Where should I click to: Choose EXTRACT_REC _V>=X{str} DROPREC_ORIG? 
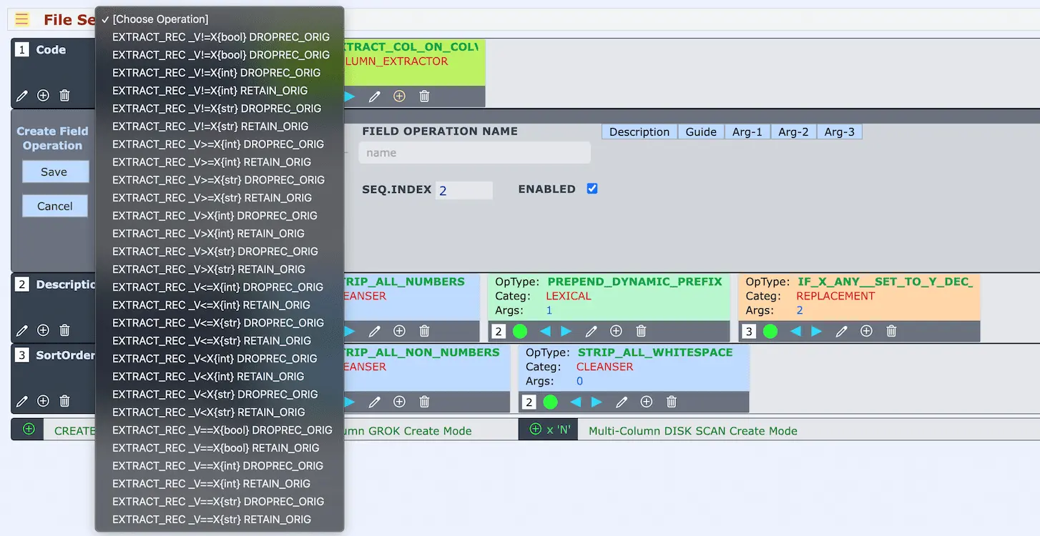[x=220, y=180]
